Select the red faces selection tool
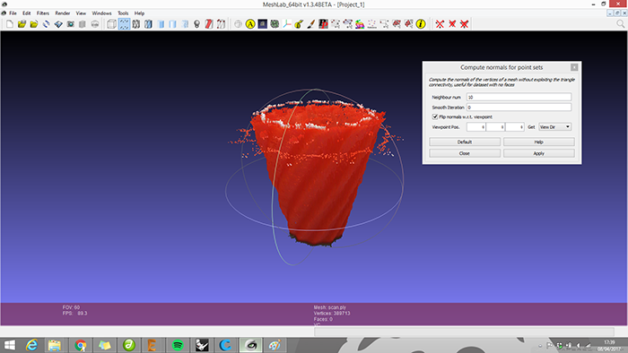The height and width of the screenshot is (353, 628). click(x=397, y=24)
